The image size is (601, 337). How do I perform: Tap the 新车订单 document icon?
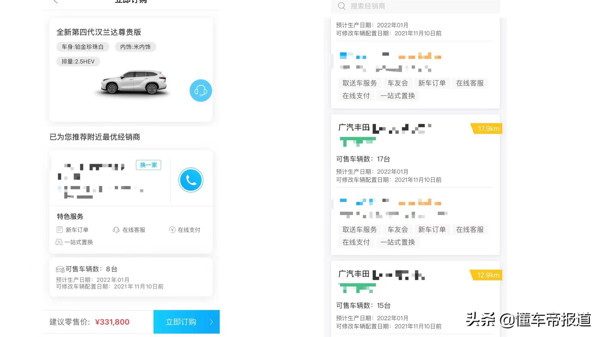[60, 230]
